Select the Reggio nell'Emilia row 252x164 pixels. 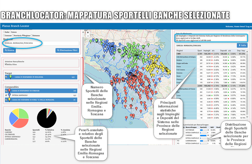click(x=211, y=63)
